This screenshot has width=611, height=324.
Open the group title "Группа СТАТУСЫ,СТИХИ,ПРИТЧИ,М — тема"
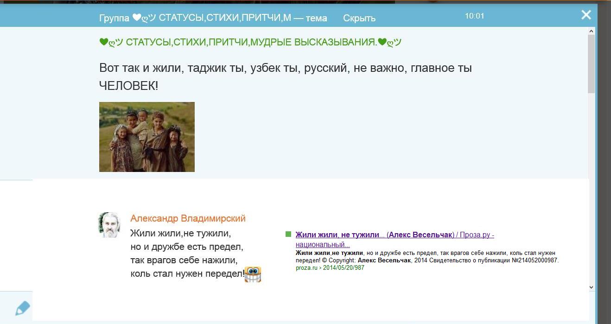click(x=213, y=18)
